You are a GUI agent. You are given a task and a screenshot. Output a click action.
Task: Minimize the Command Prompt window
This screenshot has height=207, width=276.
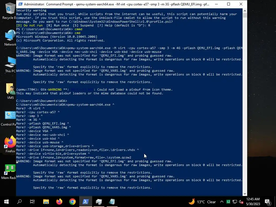216,4
